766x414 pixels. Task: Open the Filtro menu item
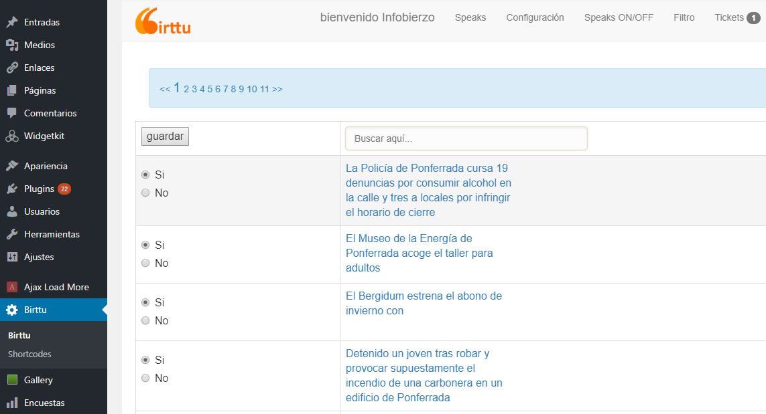click(x=684, y=17)
